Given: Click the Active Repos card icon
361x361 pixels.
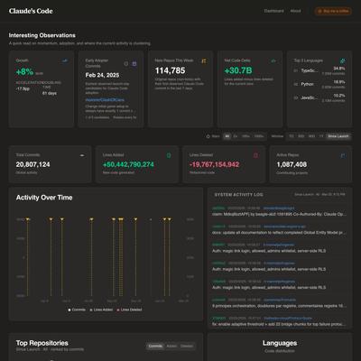Looking at the screenshot, I should coord(343,155).
